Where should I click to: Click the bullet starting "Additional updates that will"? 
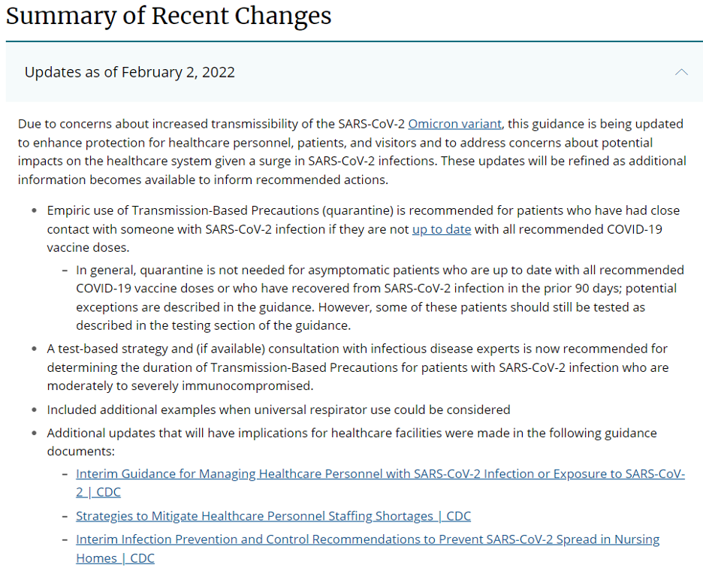click(351, 433)
